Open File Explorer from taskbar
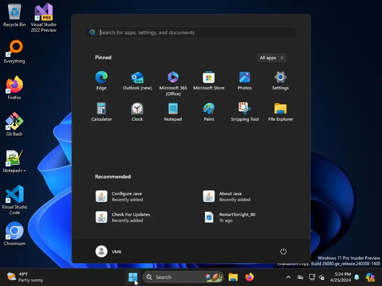The height and width of the screenshot is (286, 382). (233, 277)
